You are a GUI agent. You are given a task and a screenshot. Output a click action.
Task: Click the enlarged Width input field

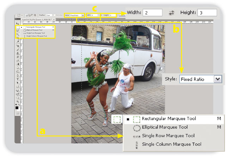[152, 13]
